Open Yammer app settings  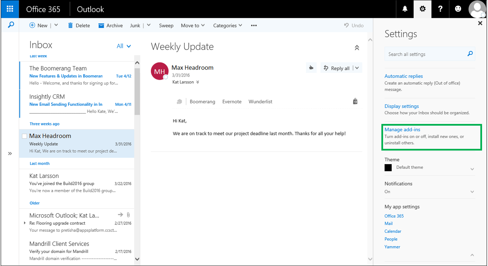point(392,247)
